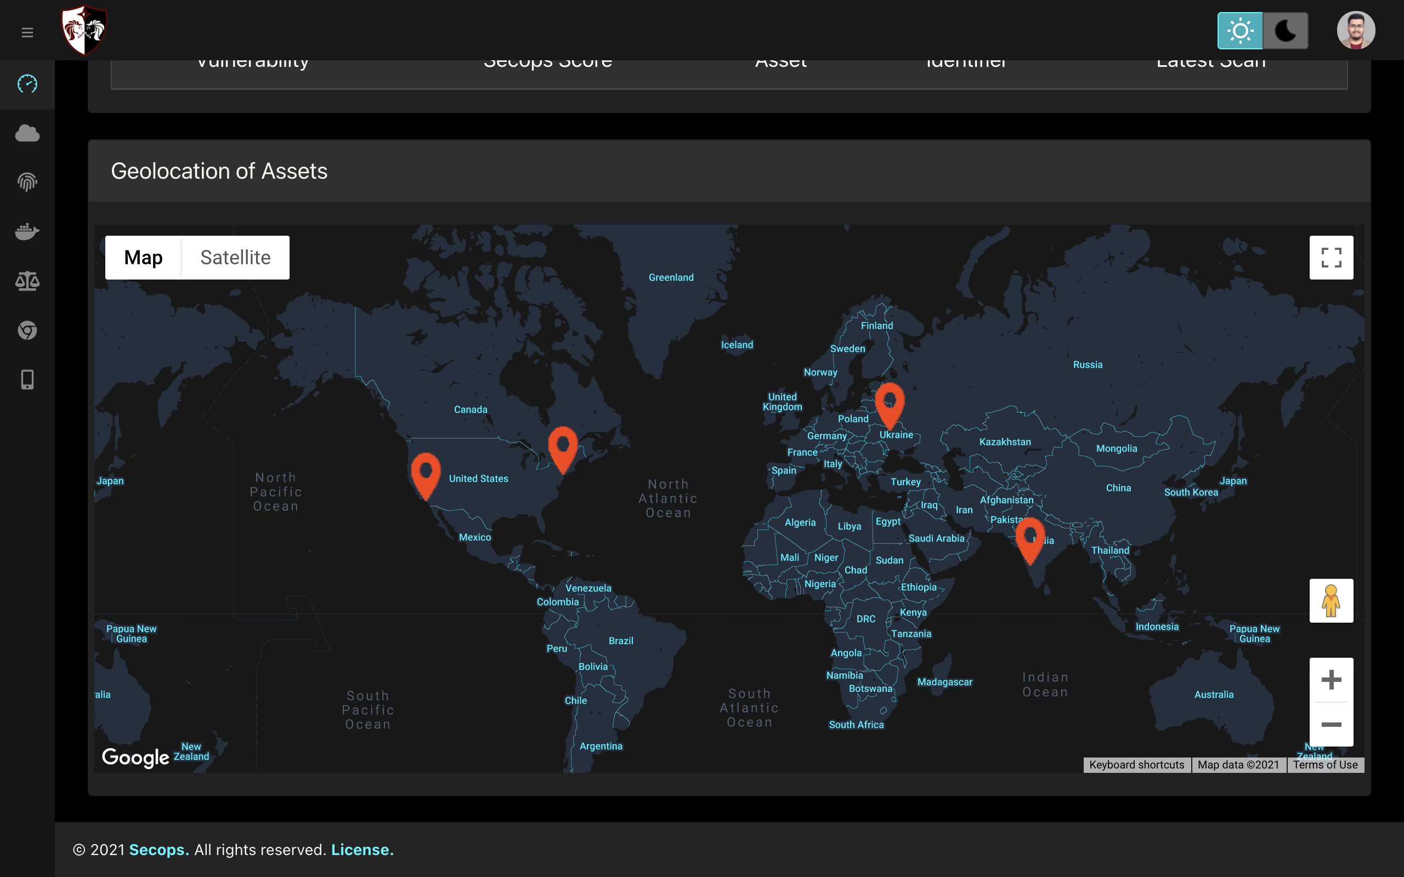Select the Docker containers icon
The height and width of the screenshot is (877, 1404).
pyautogui.click(x=27, y=231)
